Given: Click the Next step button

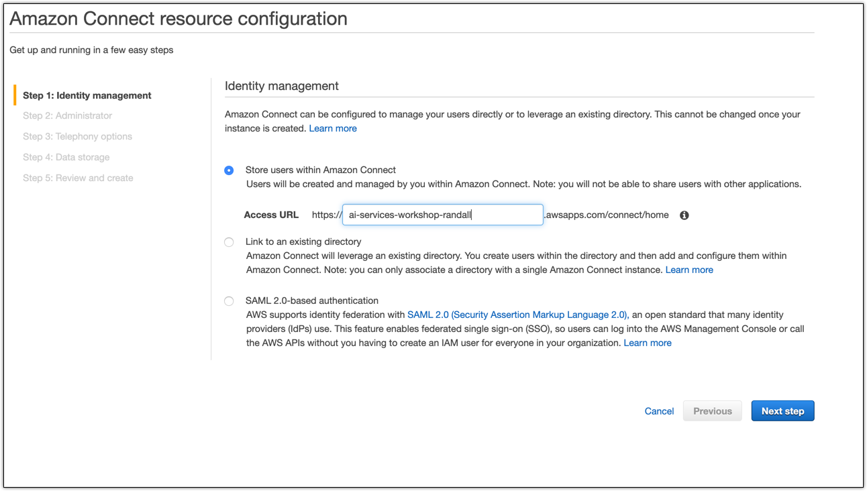Looking at the screenshot, I should (x=782, y=411).
